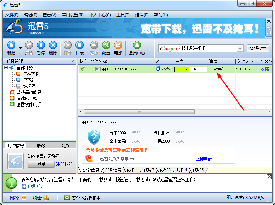
Task: Click the 打开 open icon
Action: coord(68,45)
